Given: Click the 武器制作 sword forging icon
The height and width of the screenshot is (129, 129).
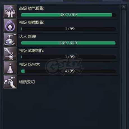Looking at the screenshot, I should coord(10,54).
